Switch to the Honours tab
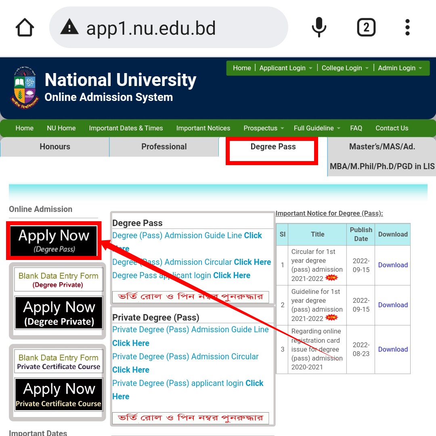Image resolution: width=436 pixels, height=436 pixels. [55, 147]
